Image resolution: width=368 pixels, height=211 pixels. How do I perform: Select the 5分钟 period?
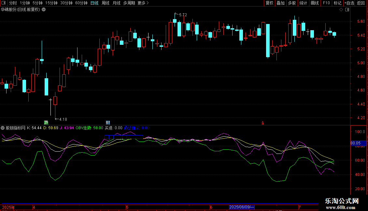click(x=37, y=3)
